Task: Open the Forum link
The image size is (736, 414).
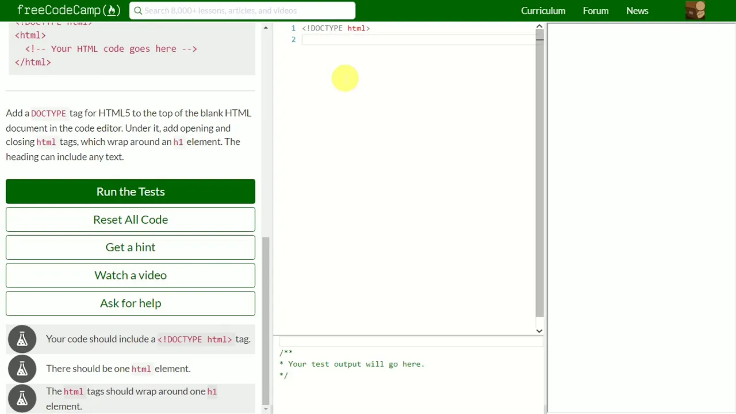Action: pyautogui.click(x=596, y=10)
